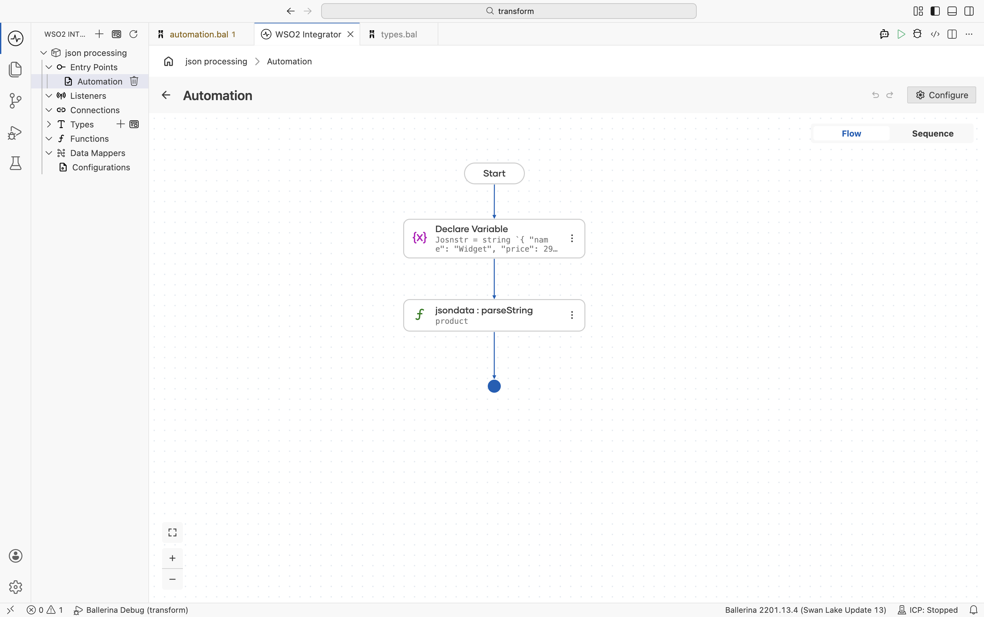Open the Declare Variable node options menu
The width and height of the screenshot is (984, 617).
click(x=572, y=238)
